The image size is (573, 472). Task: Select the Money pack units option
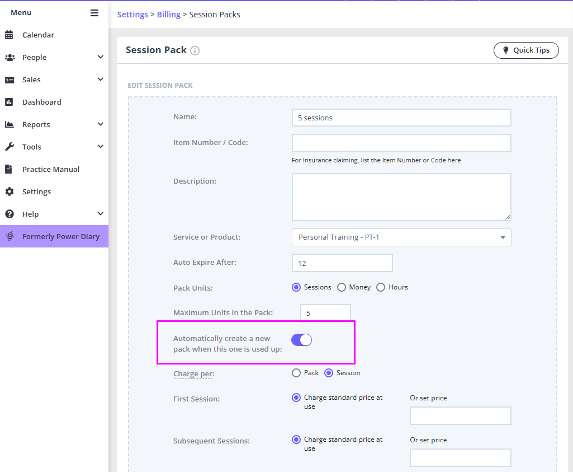pyautogui.click(x=342, y=287)
